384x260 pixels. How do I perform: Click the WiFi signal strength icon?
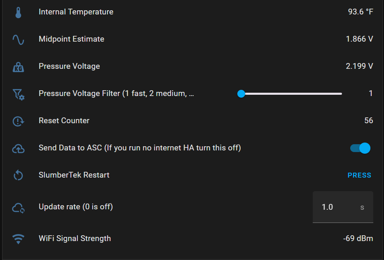[x=19, y=239]
